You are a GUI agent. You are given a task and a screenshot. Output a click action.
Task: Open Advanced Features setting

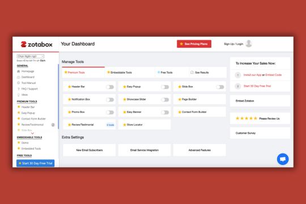pos(199,150)
